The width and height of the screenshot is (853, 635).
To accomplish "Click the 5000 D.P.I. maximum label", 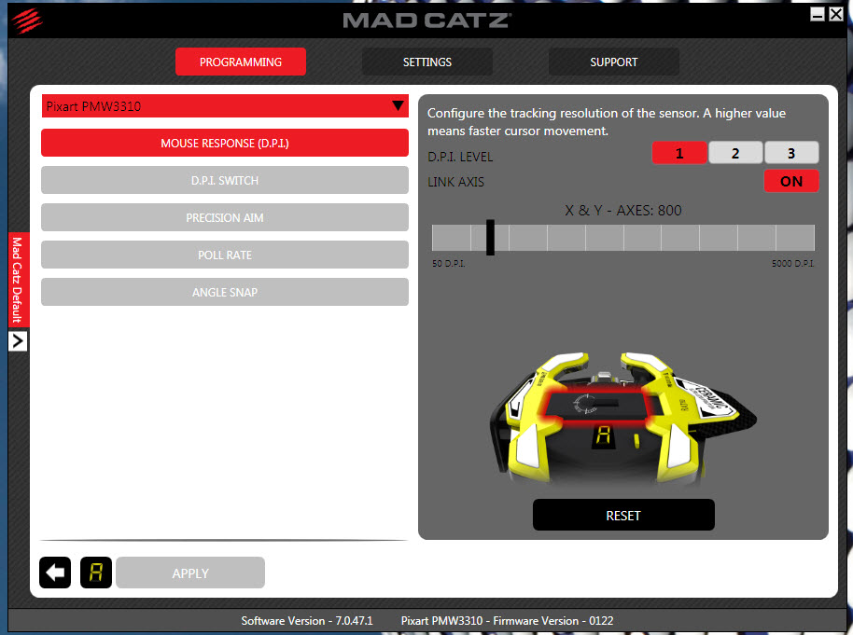I will 792,264.
